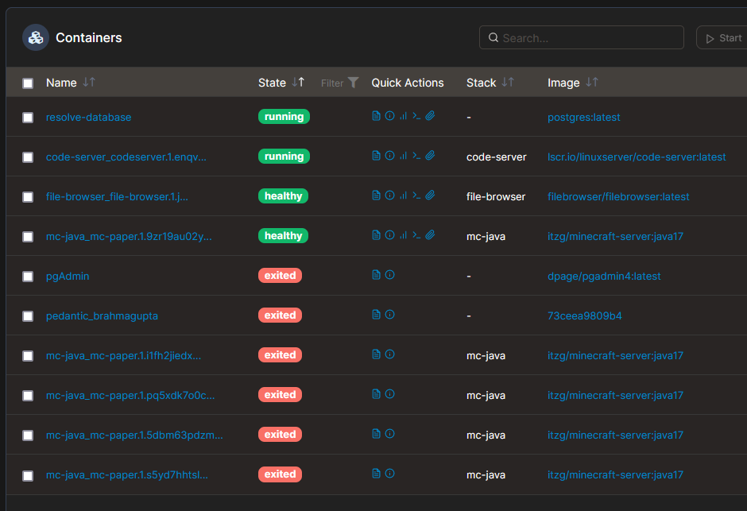The image size is (747, 511).
Task: Open stats for the file-browser container
Action: click(403, 195)
